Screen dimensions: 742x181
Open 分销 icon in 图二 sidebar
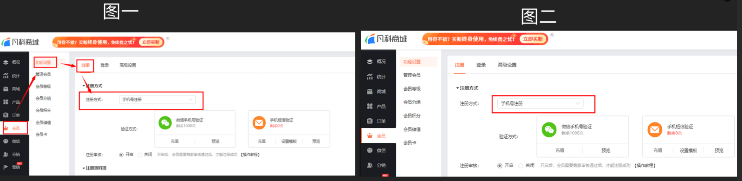(x=370, y=166)
